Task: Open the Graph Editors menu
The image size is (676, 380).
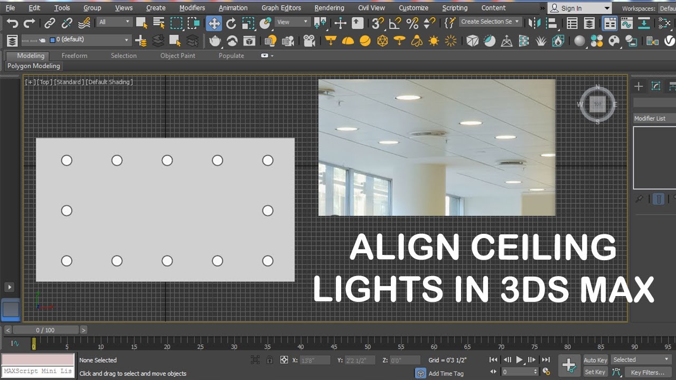Action: tap(281, 8)
